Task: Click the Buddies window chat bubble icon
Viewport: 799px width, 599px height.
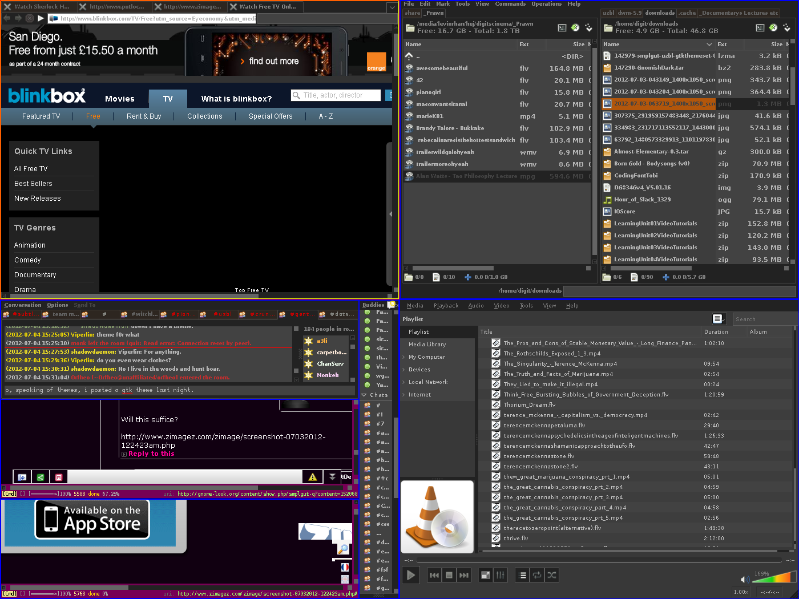Action: (392, 305)
